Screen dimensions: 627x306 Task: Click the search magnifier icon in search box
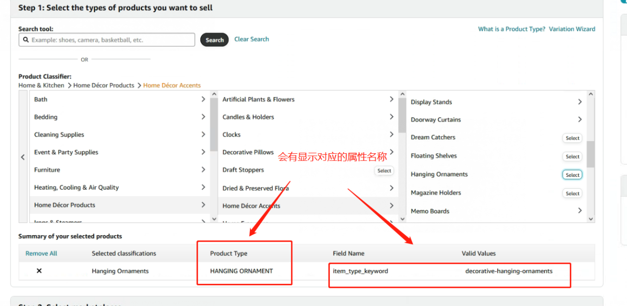pyautogui.click(x=26, y=40)
